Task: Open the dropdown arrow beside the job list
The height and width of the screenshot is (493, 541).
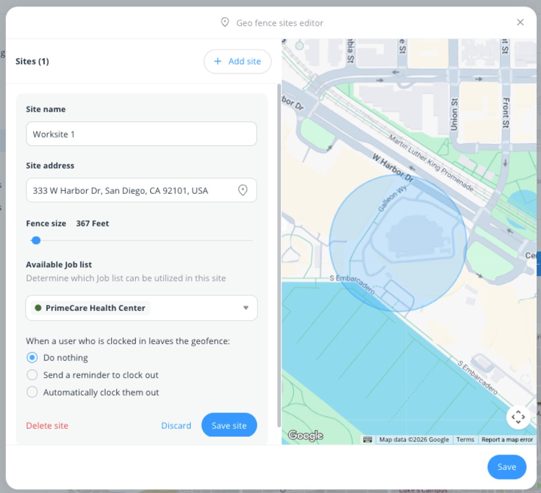Action: [246, 308]
